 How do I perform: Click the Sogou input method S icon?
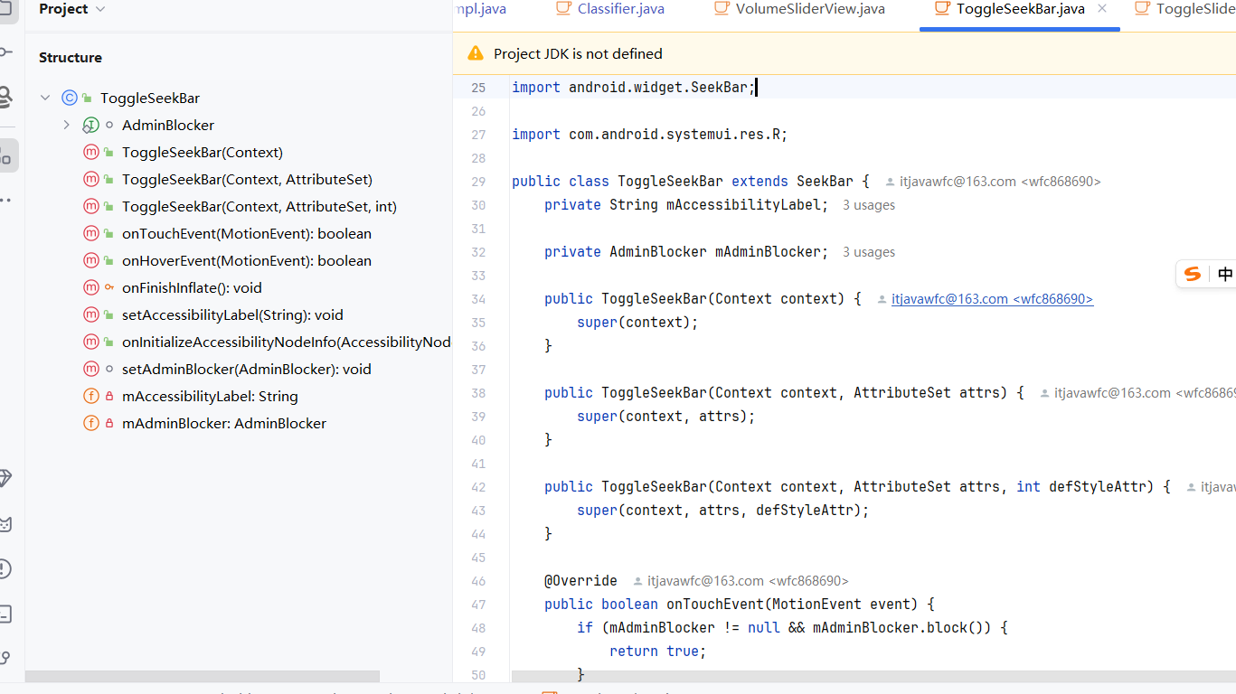click(x=1194, y=274)
